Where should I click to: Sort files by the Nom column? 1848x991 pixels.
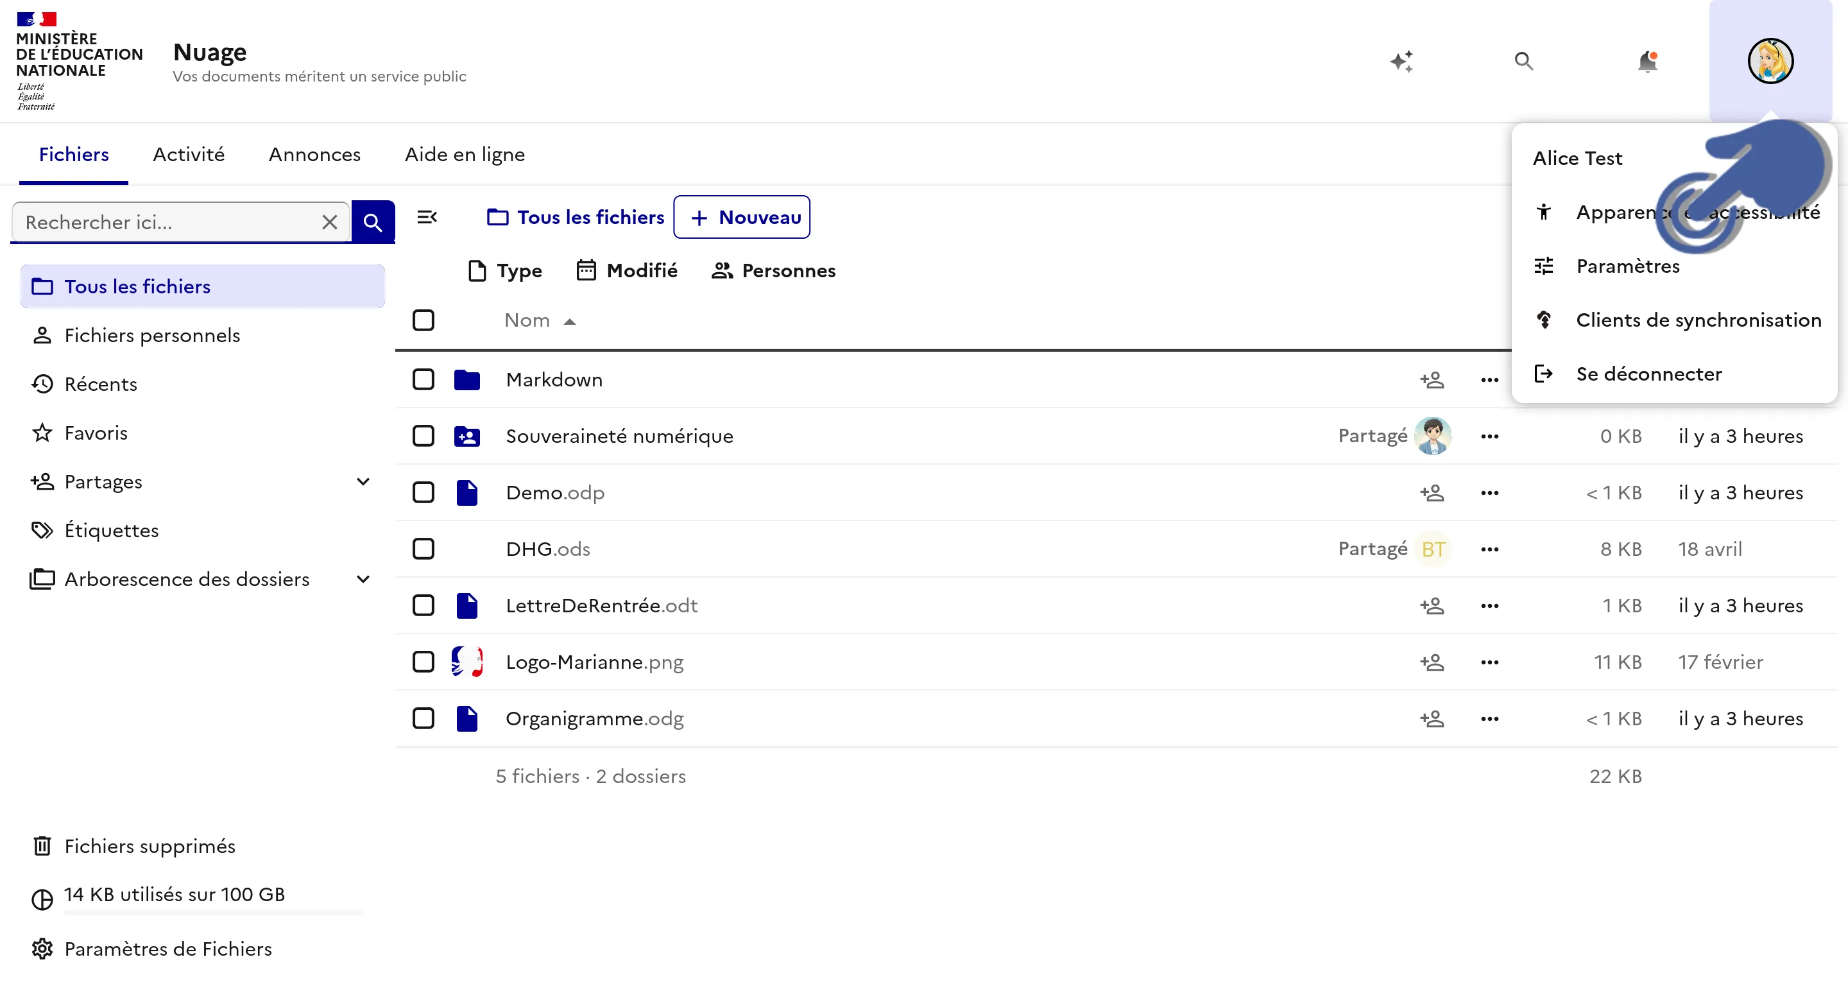[540, 320]
